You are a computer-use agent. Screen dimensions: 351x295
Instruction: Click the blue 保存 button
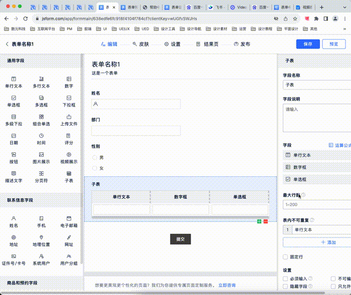pos(307,44)
